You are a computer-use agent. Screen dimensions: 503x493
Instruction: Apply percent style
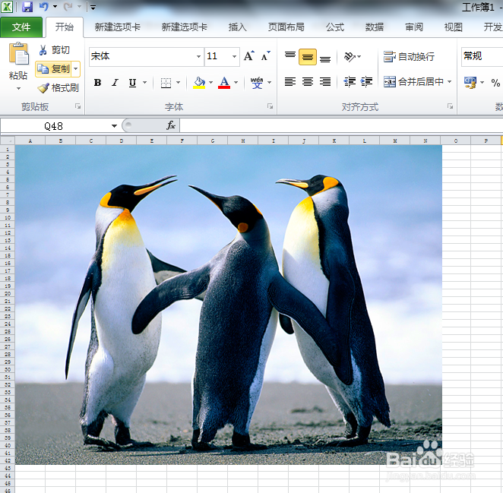(x=495, y=83)
